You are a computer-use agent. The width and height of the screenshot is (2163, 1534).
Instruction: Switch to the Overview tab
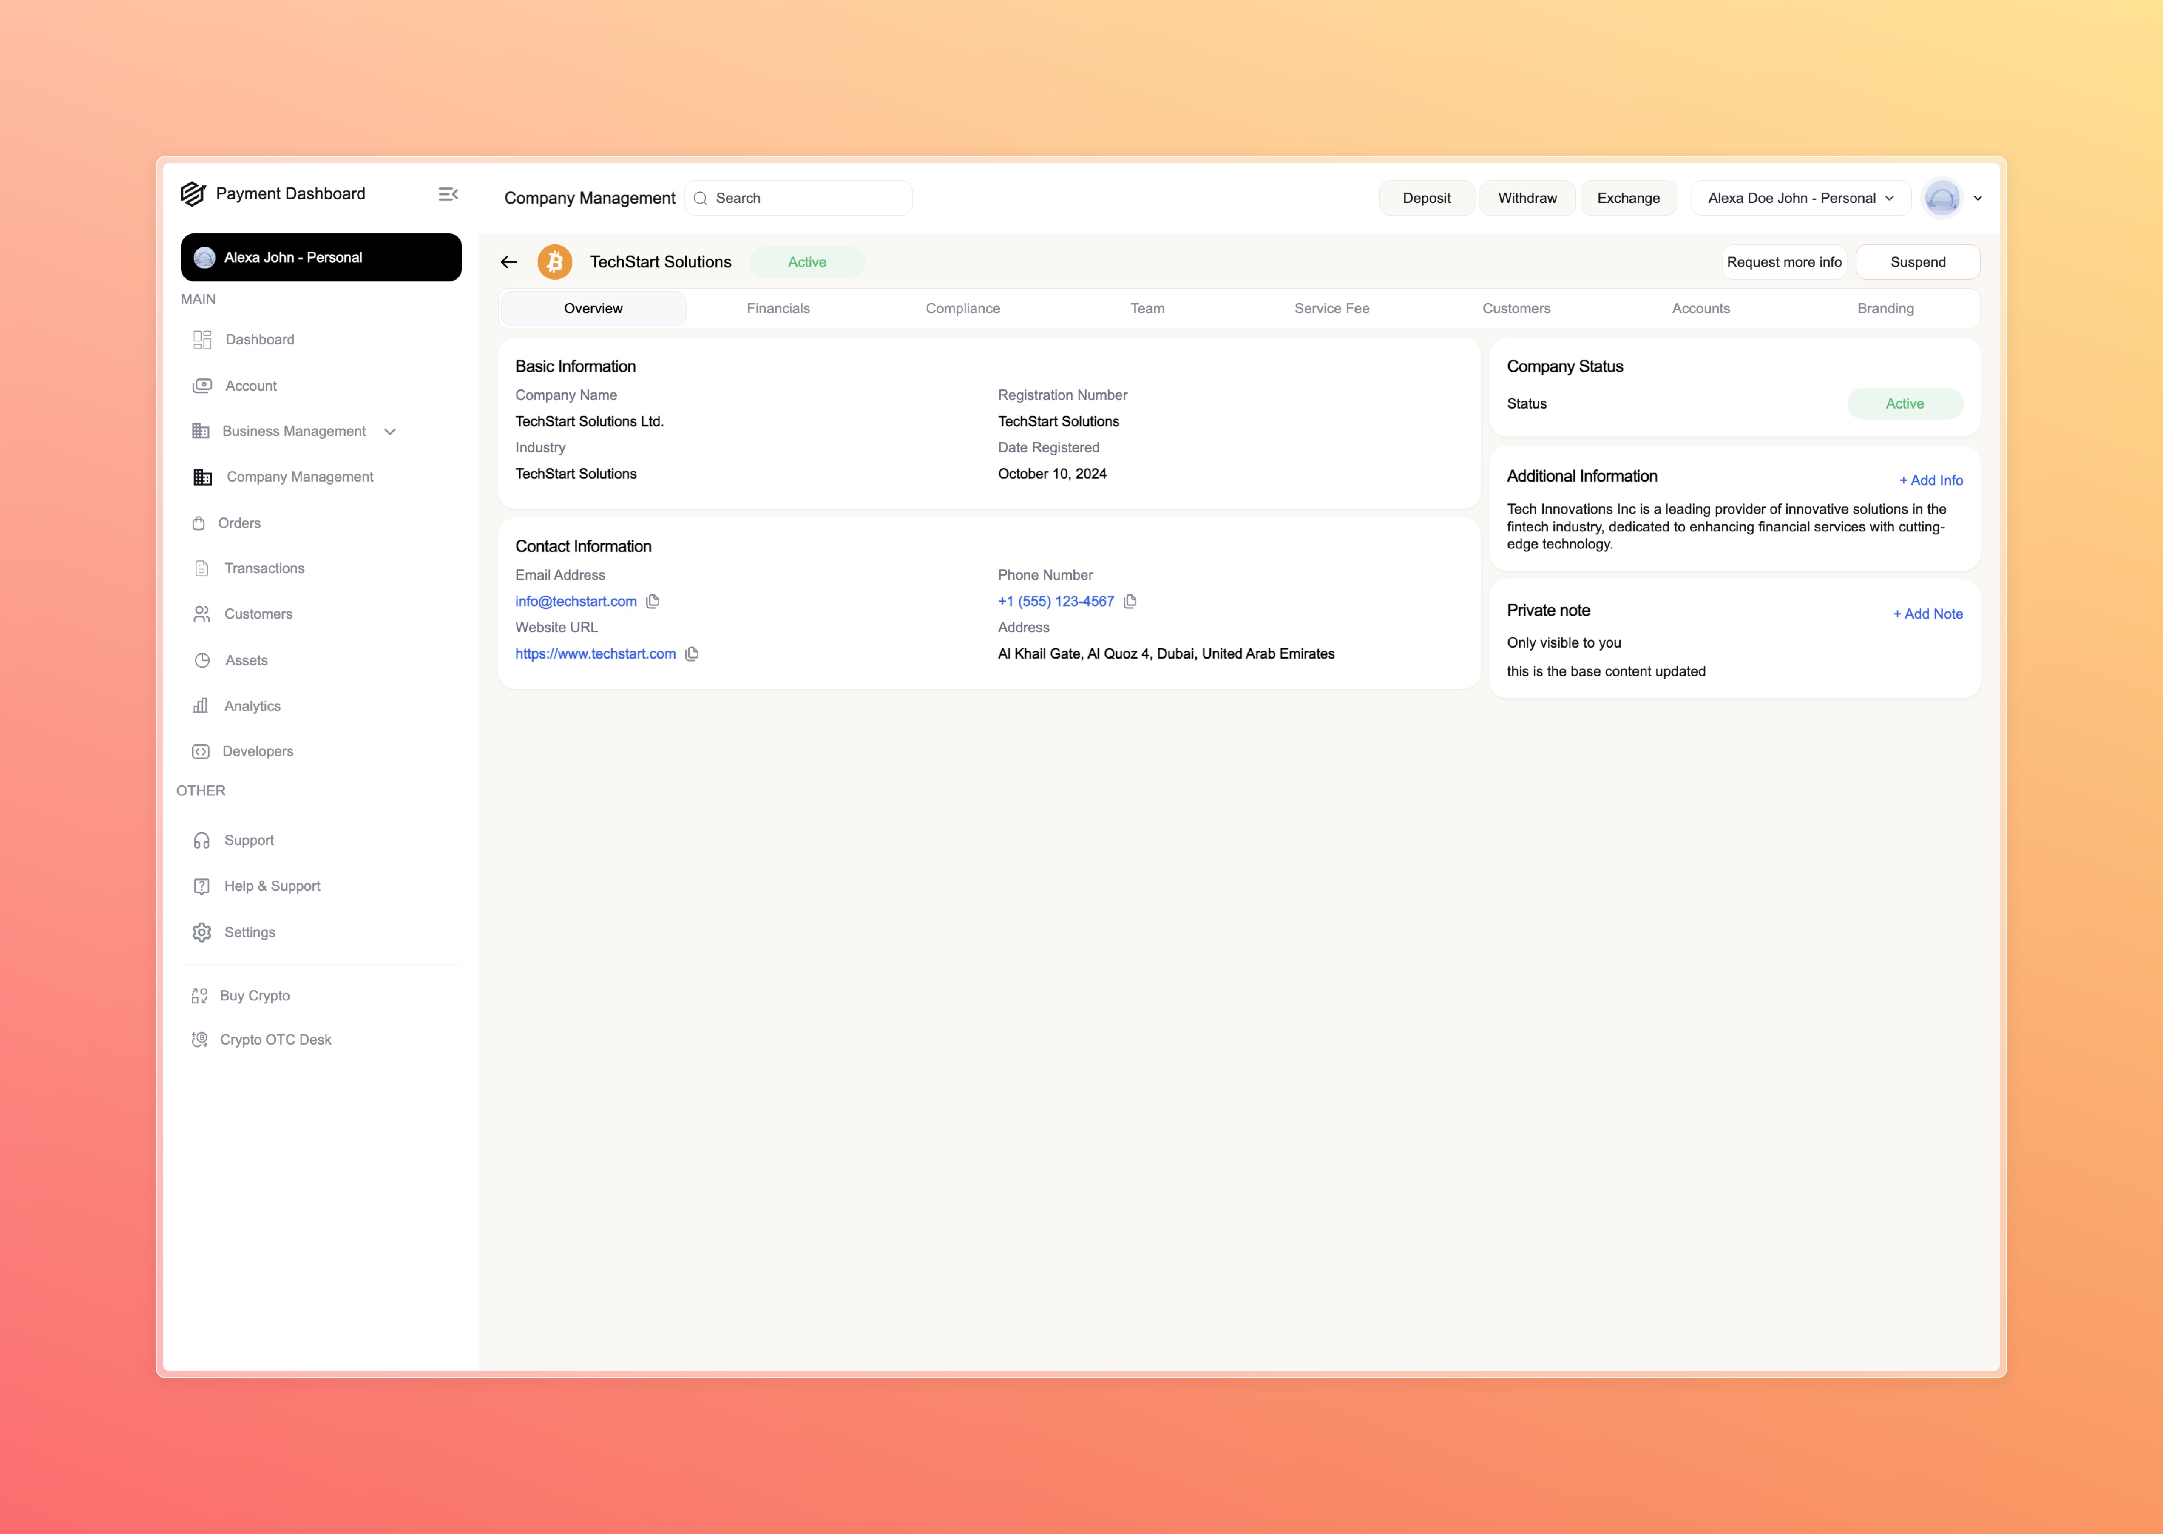click(593, 309)
